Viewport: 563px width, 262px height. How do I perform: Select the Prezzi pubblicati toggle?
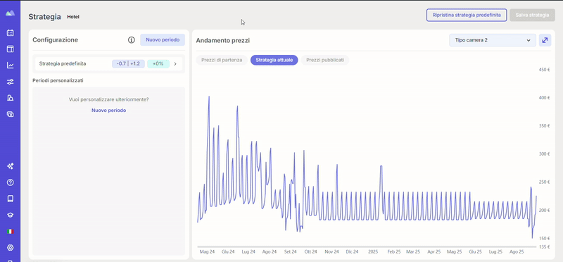tap(325, 60)
